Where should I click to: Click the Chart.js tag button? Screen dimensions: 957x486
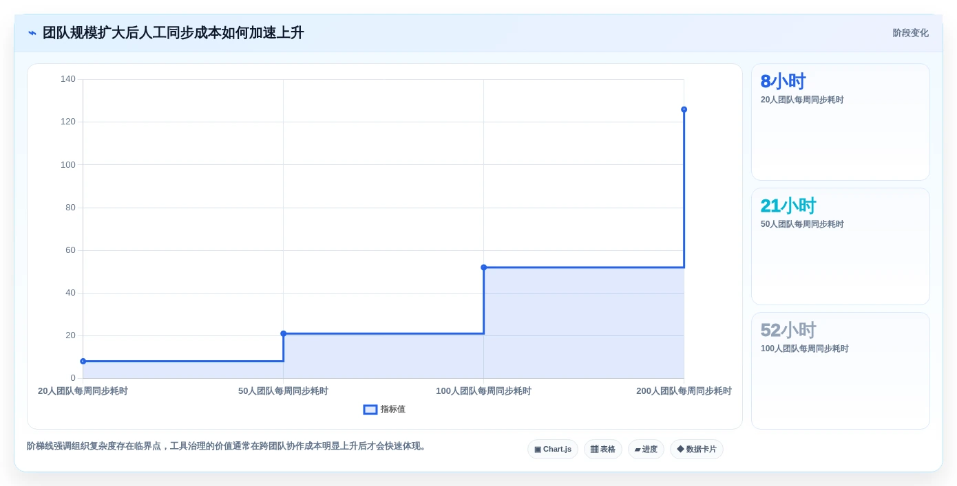553,450
